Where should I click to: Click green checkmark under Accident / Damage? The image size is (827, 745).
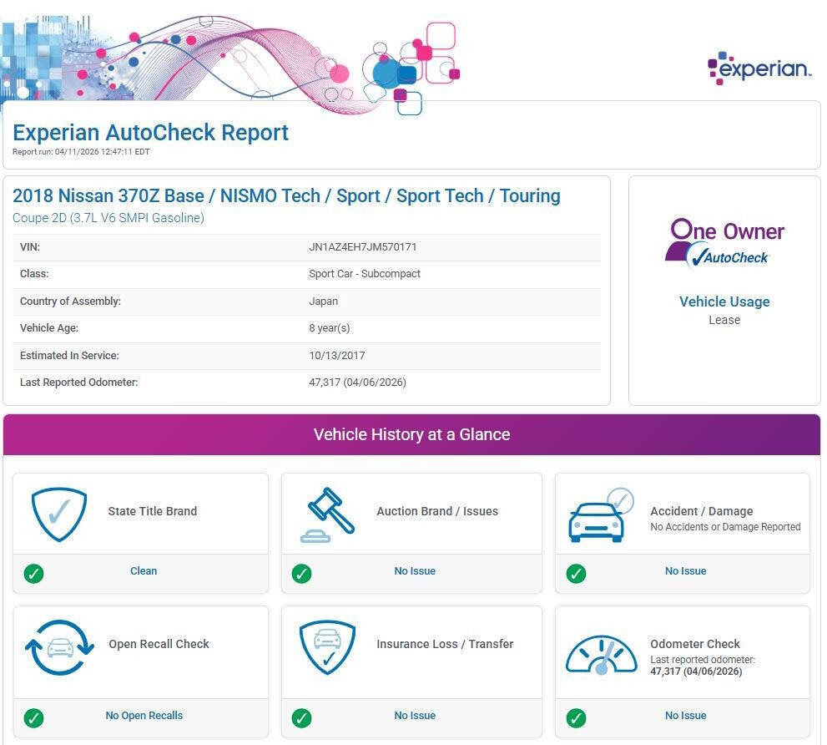tap(576, 574)
